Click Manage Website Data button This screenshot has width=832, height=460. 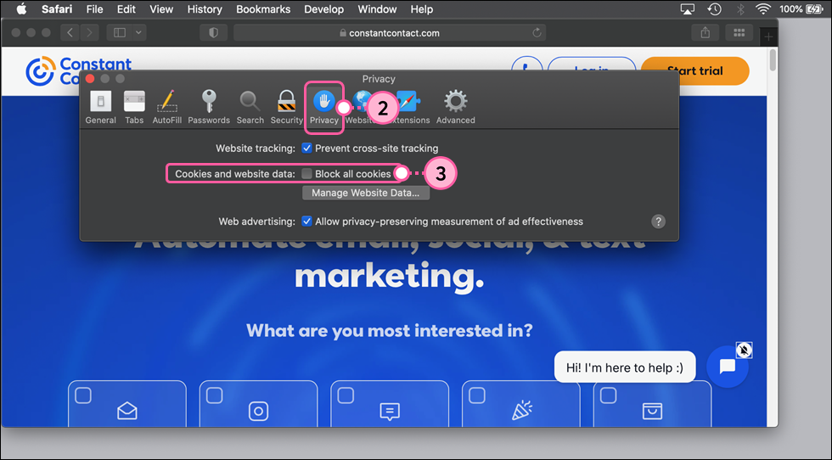tap(366, 193)
